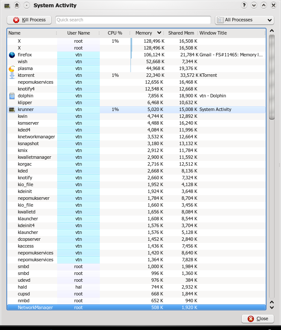Click the dolphin file manager icon
Screen dimensions: 281x330
click(x=12, y=96)
